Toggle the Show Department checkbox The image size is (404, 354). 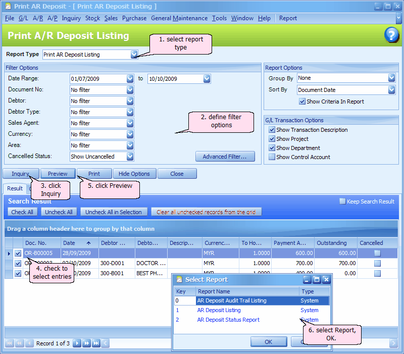tap(272, 148)
